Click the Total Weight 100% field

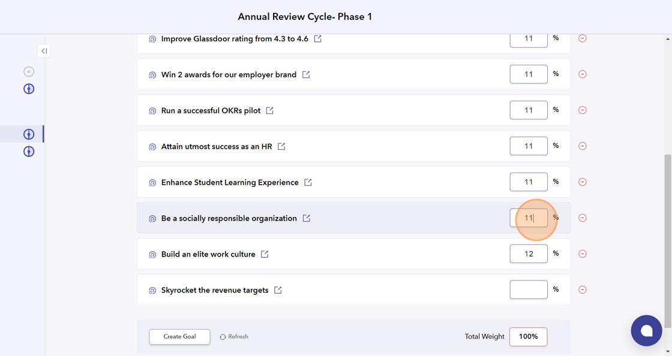coord(528,337)
